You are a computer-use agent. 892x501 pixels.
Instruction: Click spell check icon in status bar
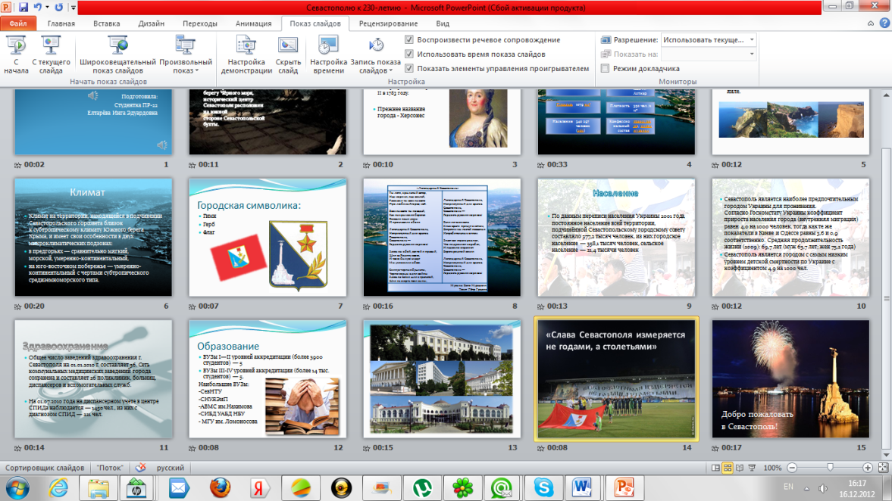pyautogui.click(x=140, y=468)
